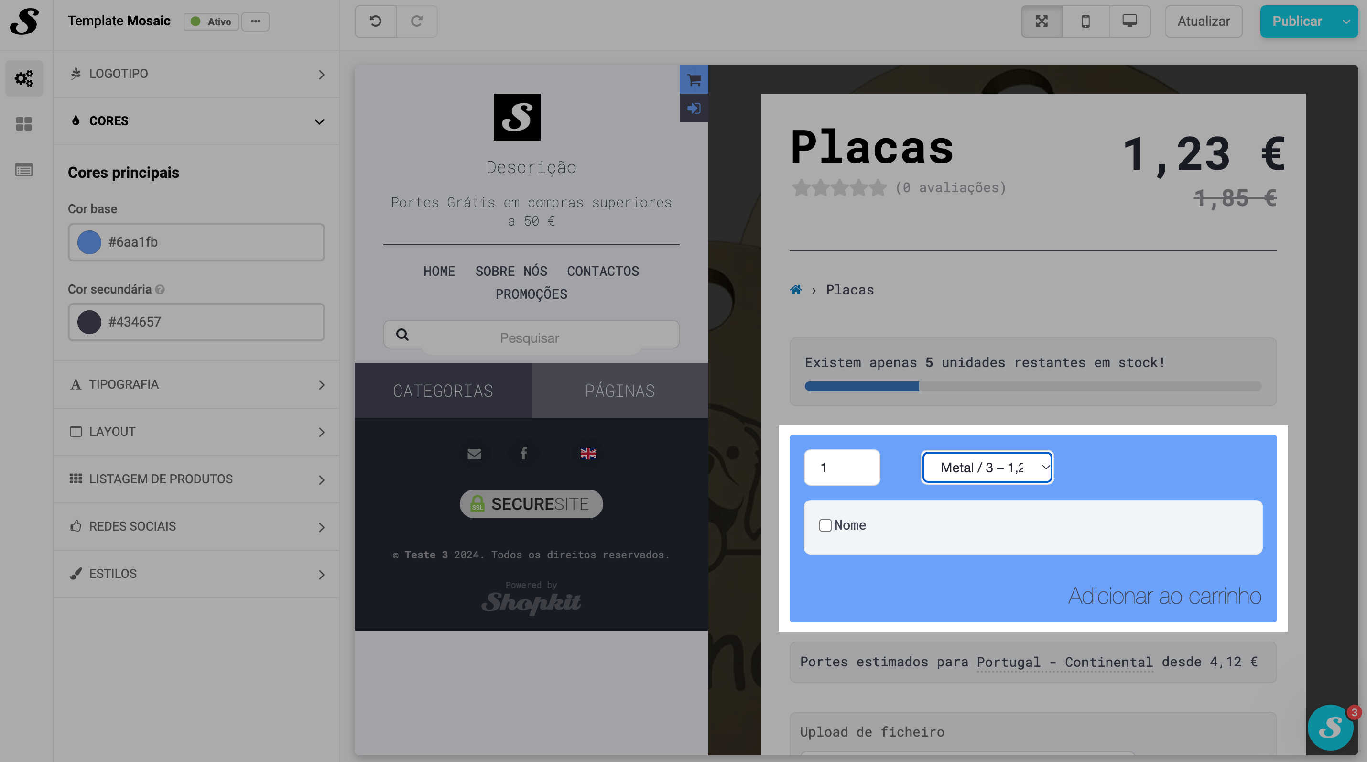Switch to desktop monitor preview
This screenshot has height=762, width=1367.
coord(1129,21)
